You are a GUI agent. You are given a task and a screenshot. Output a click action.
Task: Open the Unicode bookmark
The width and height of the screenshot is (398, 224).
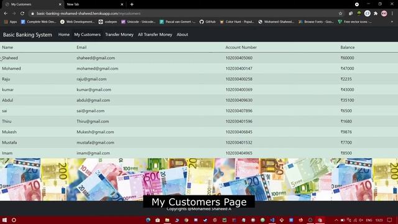139,22
